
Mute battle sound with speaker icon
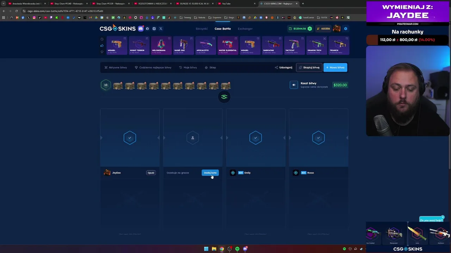point(294,85)
